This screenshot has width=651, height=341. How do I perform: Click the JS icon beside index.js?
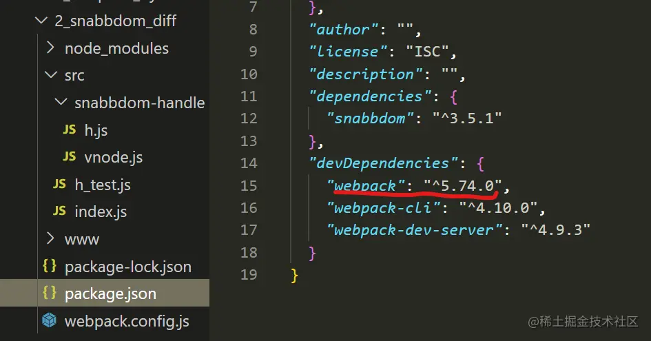(59, 211)
